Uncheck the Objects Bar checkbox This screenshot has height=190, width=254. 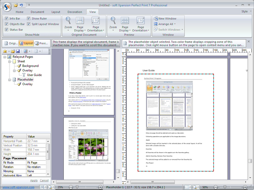pyautogui.click(x=6, y=24)
